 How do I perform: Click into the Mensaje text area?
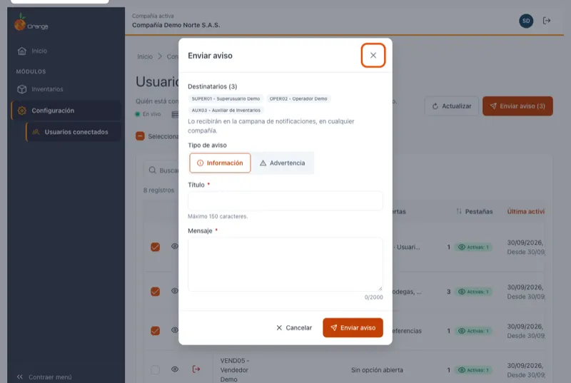click(x=285, y=265)
